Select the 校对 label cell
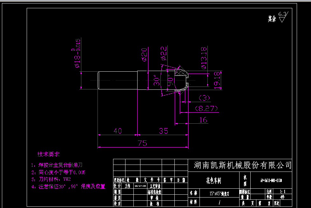311x208 pixels. click(x=117, y=204)
